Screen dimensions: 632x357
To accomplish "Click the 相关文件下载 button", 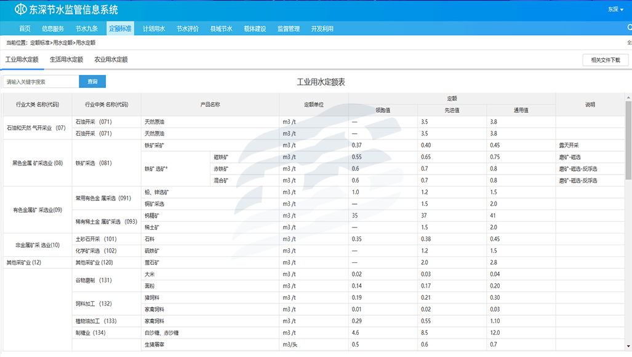I will coord(606,60).
